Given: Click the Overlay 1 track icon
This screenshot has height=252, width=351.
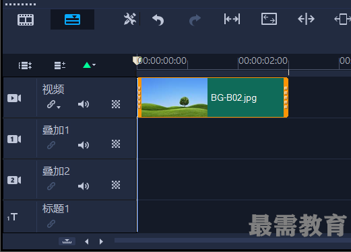Looking at the screenshot, I should [x=14, y=139].
